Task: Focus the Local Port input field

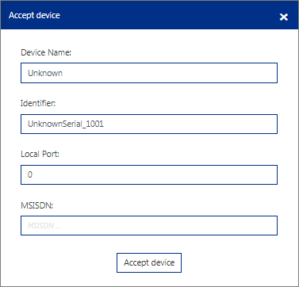Action: [149, 174]
